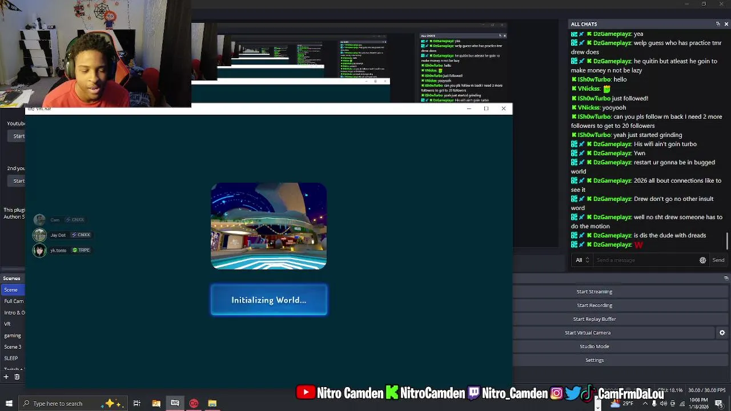This screenshot has width=731, height=411.
Task: Send the chat message
Action: [718, 260]
